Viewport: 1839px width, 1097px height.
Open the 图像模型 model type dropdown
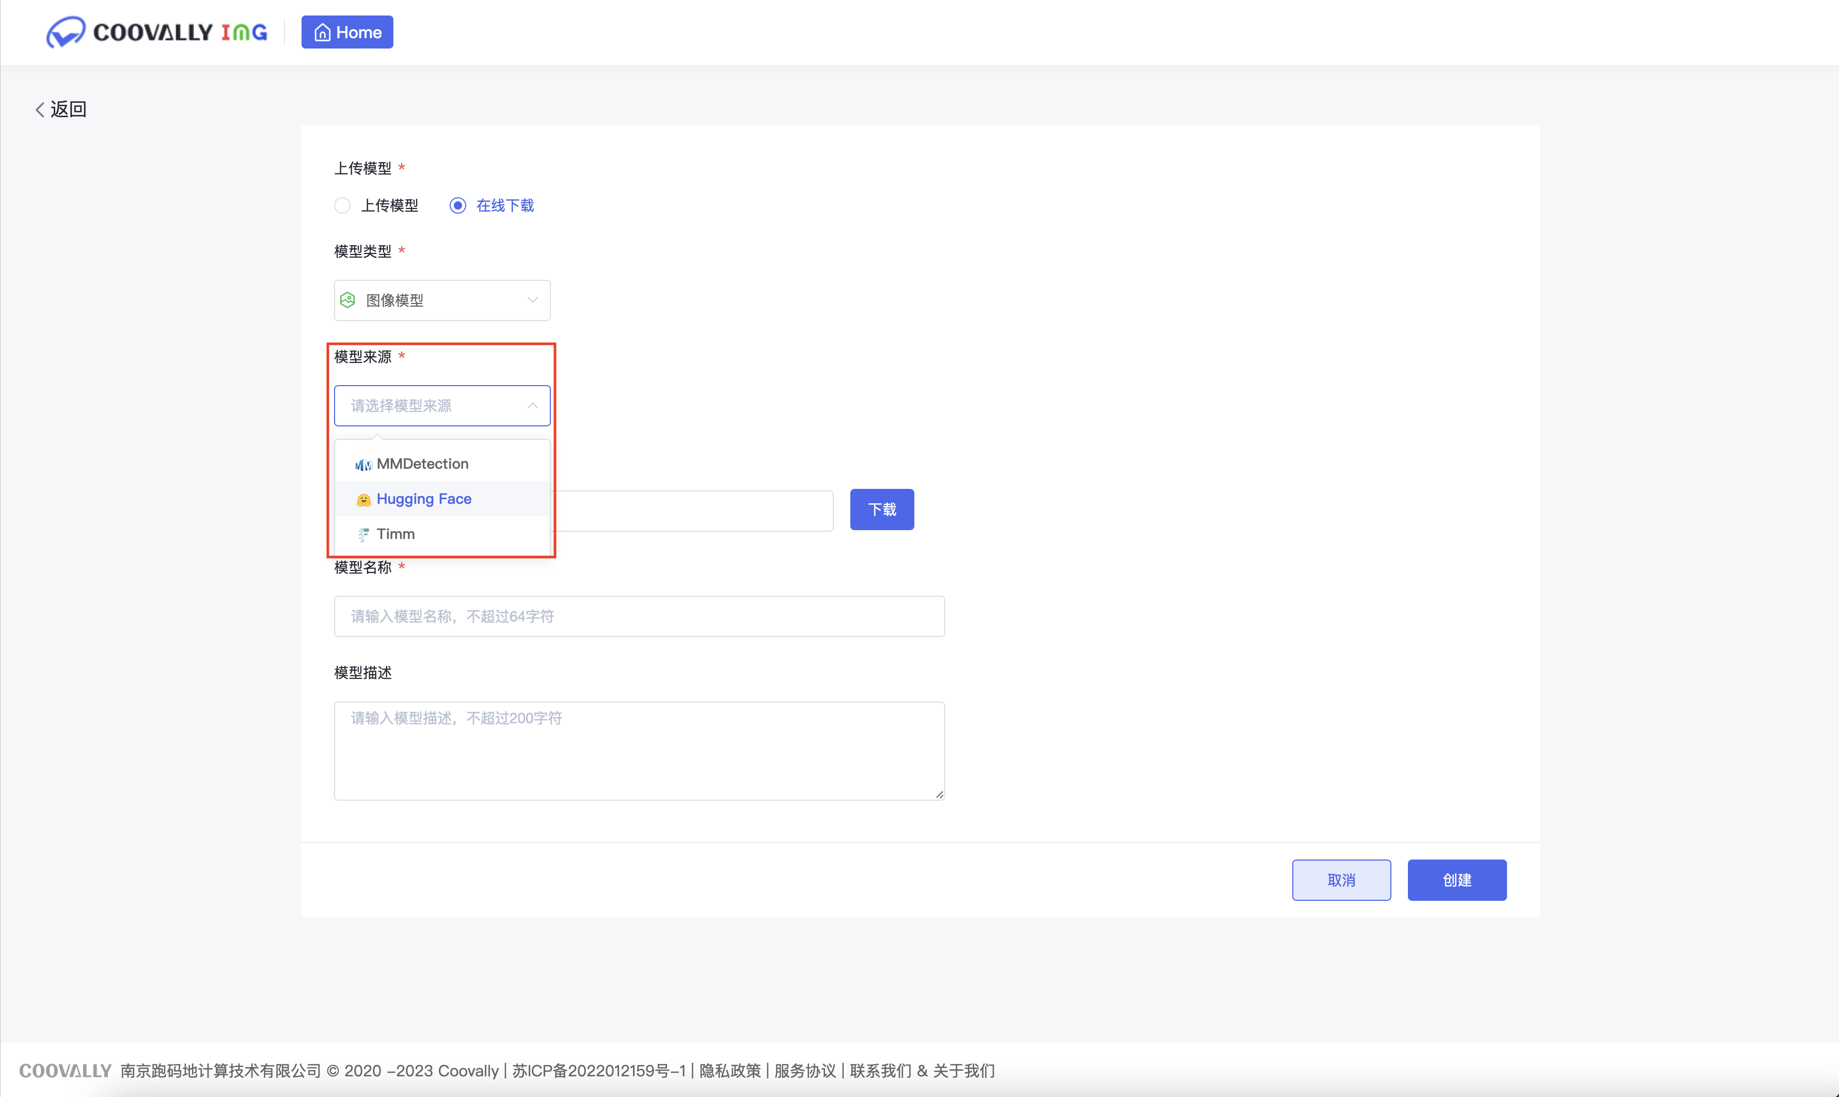[x=442, y=300]
